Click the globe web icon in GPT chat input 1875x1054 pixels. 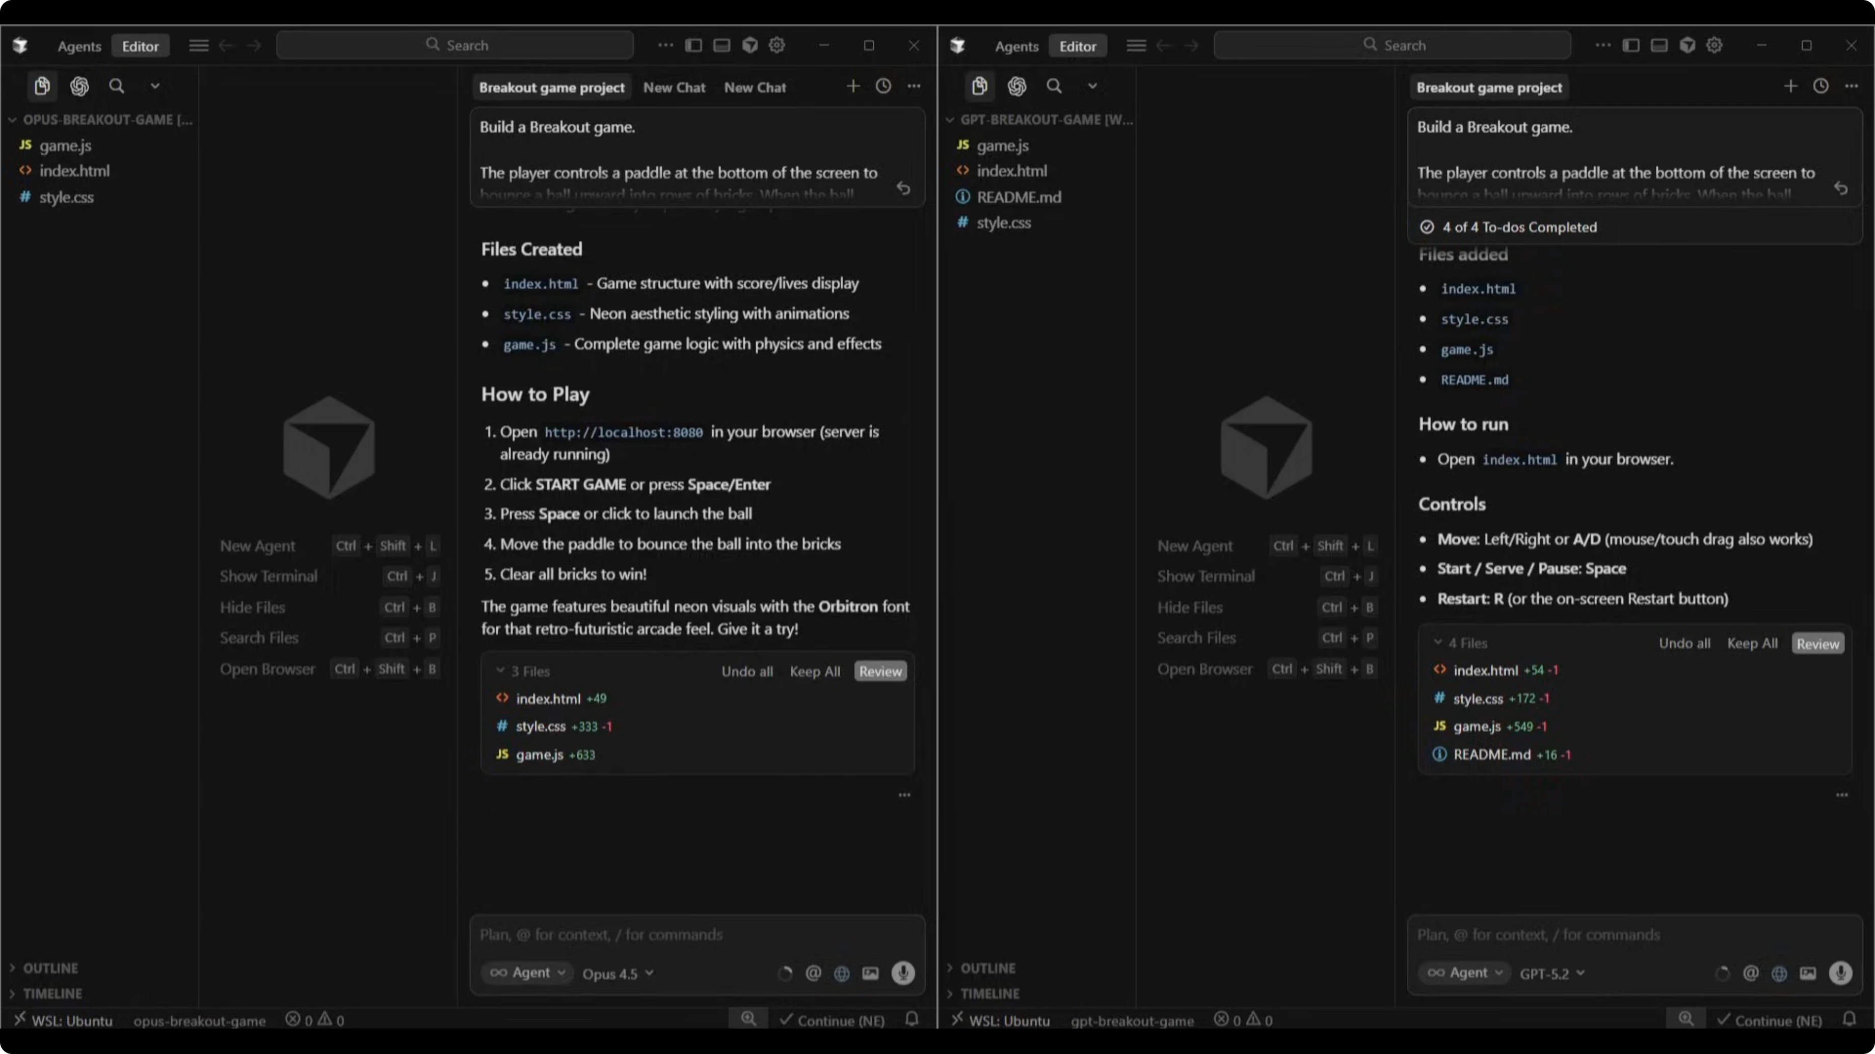[x=1779, y=973]
